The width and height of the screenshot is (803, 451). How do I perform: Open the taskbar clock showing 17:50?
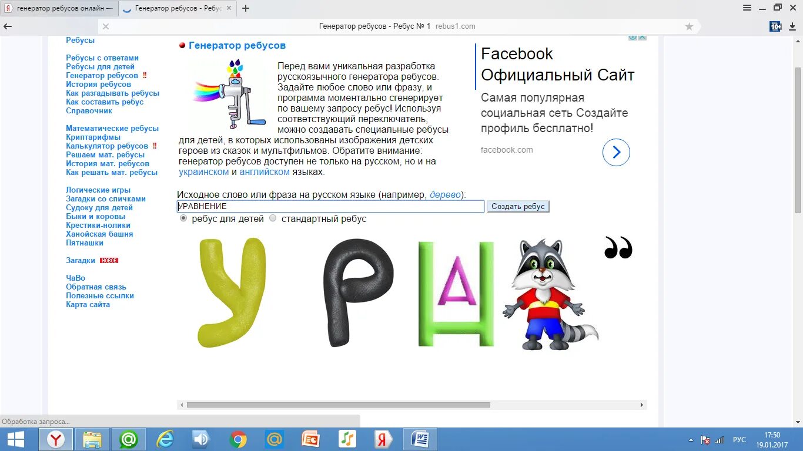pos(772,440)
